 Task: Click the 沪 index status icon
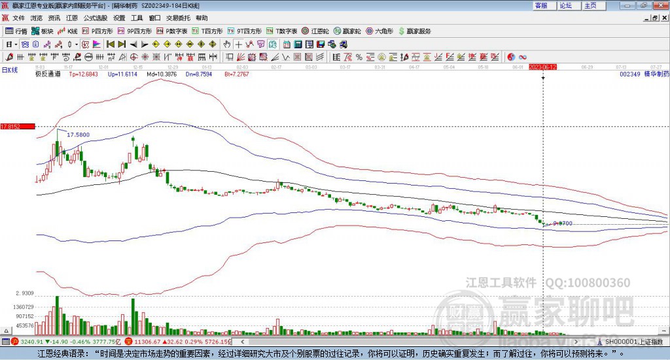click(x=15, y=342)
